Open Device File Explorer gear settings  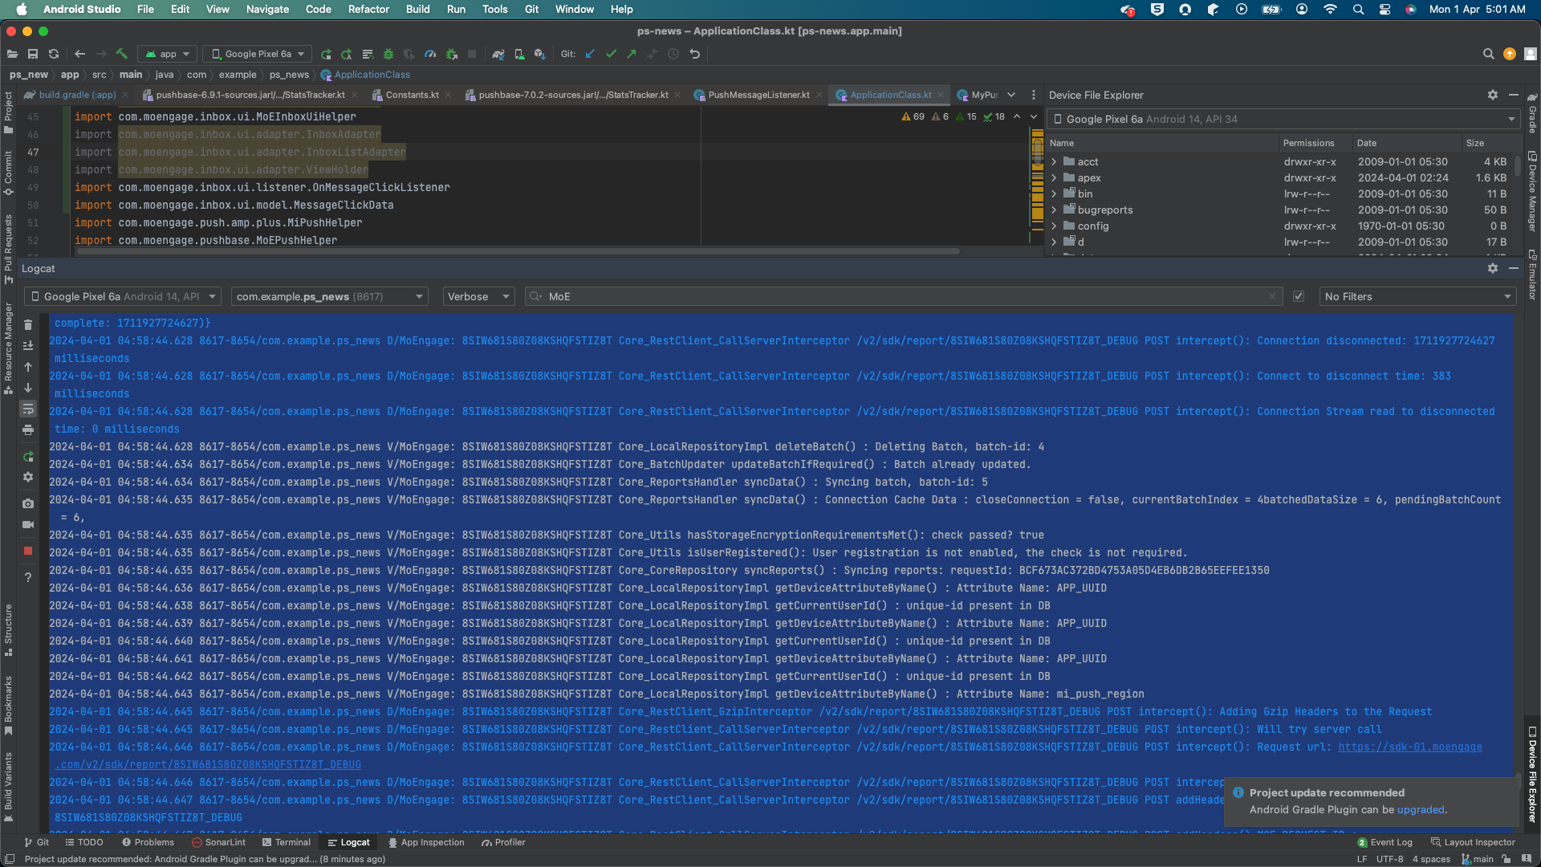pos(1493,95)
